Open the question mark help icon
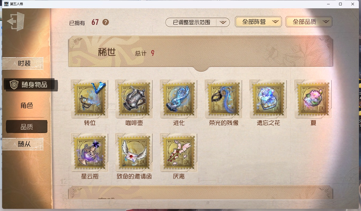This screenshot has height=211, width=361. click(106, 22)
